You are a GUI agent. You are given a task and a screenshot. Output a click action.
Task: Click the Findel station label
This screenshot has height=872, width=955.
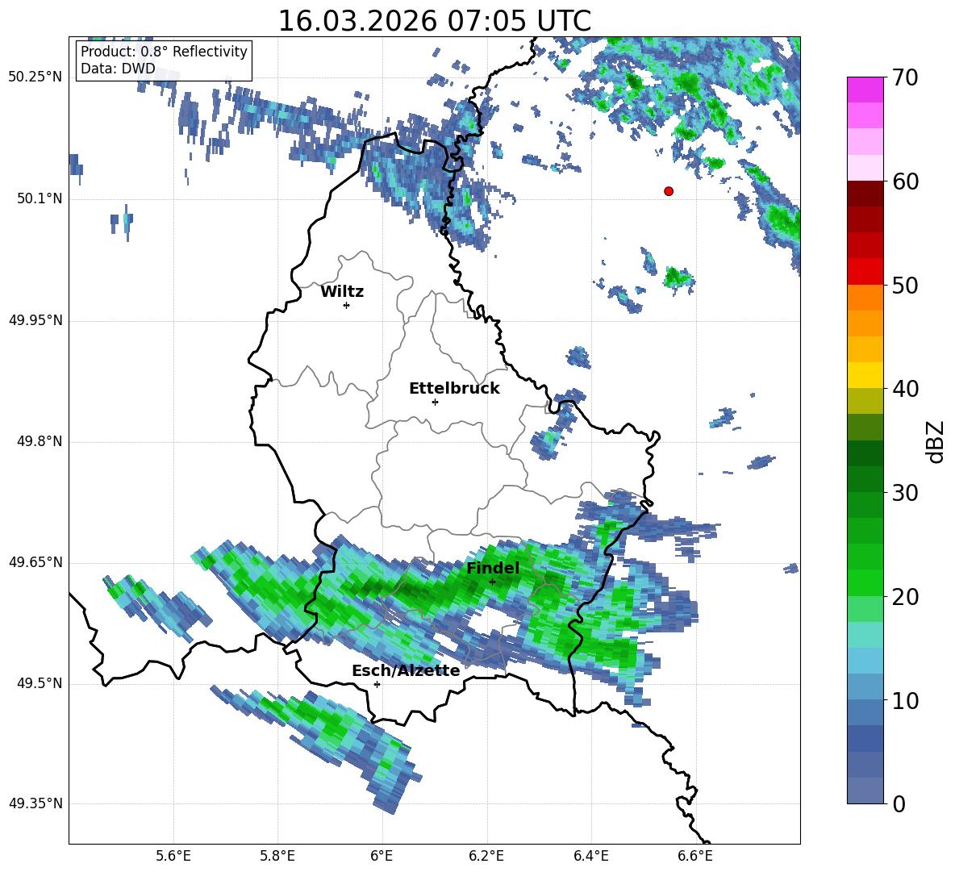[494, 568]
